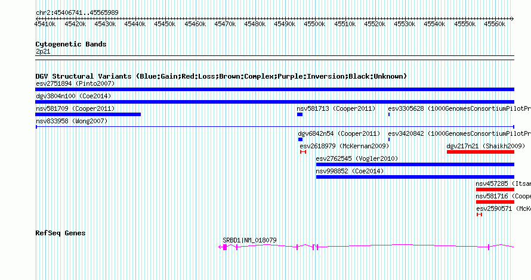Click the 2p21 band label
This screenshot has width=531, height=280.
(x=43, y=51)
